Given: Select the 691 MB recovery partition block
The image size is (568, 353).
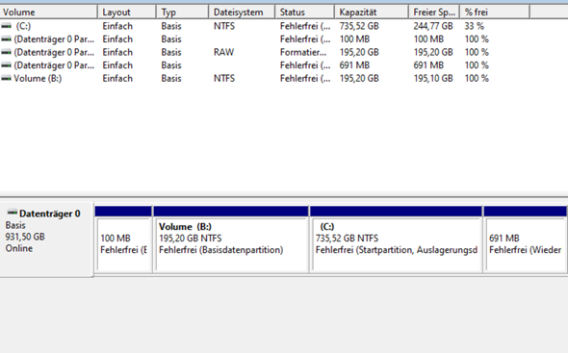Looking at the screenshot, I should (x=526, y=240).
